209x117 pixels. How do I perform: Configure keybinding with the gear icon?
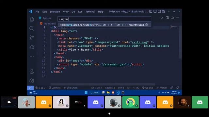click(147, 25)
